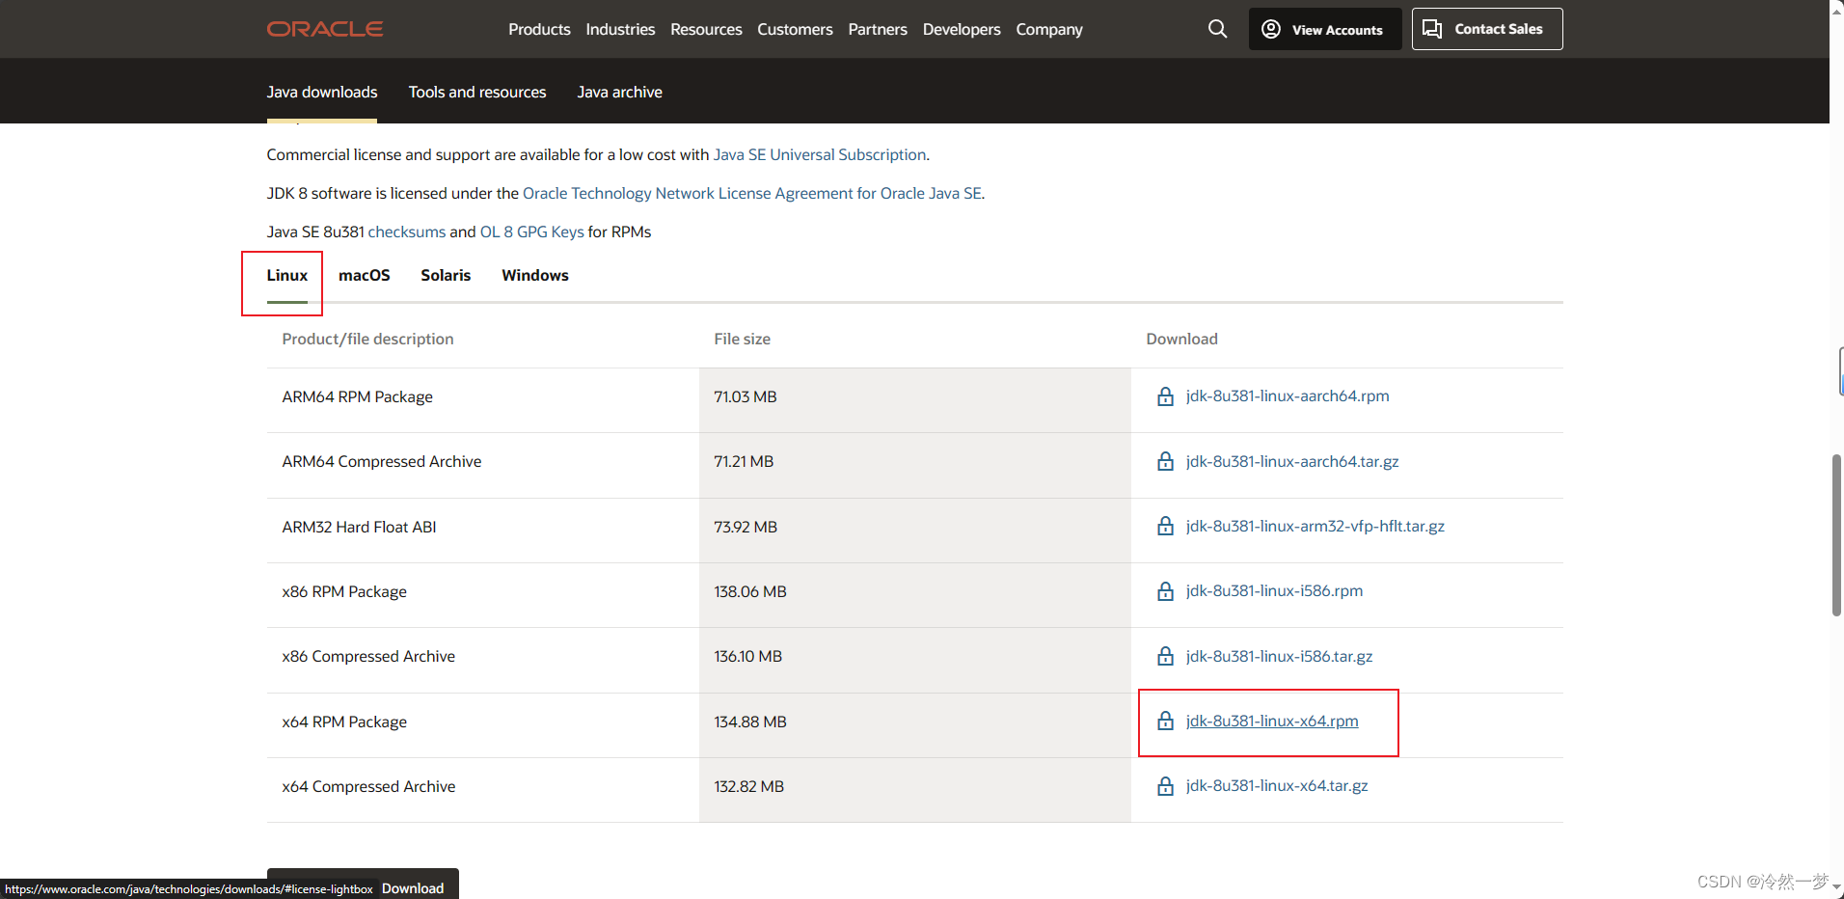
Task: Click lock icon beside jdk-8u381-linux-x64.tar.gz
Action: pyautogui.click(x=1165, y=786)
